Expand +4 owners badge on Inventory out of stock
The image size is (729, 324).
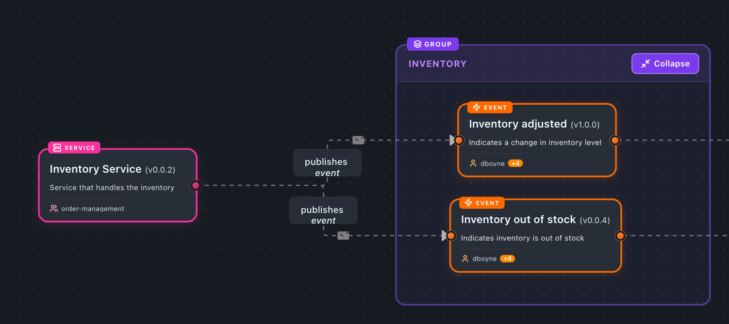(507, 259)
